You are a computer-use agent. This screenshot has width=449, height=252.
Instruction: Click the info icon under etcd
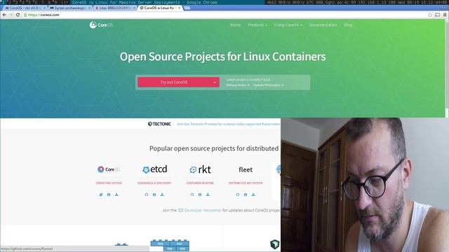154,195
